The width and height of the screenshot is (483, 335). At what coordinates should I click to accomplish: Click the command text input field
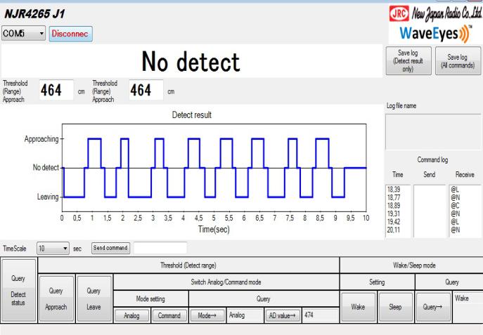pyautogui.click(x=160, y=248)
